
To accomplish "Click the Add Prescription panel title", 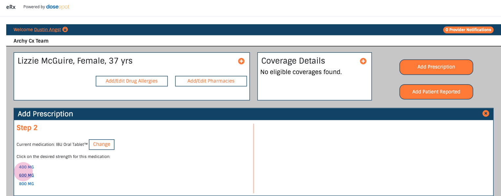I will click(x=45, y=114).
